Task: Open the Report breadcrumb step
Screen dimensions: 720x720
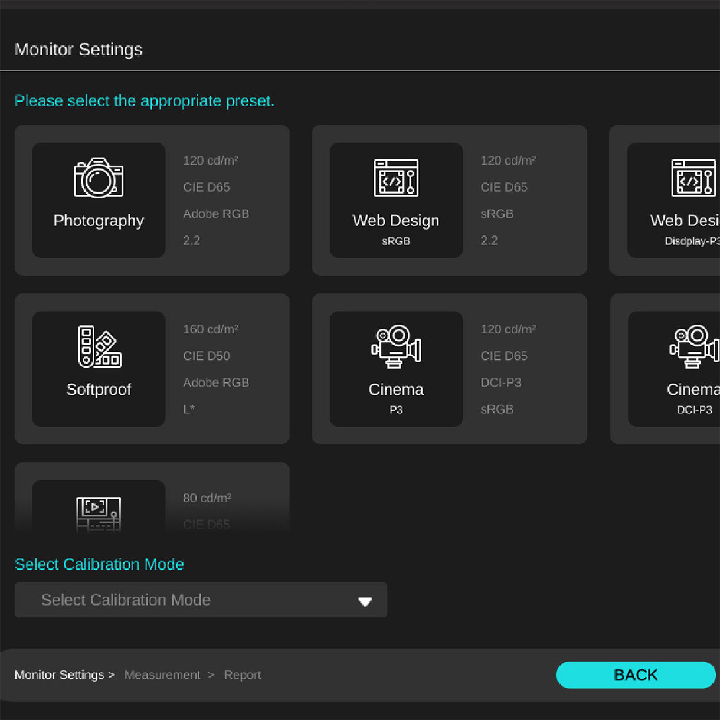Action: [x=242, y=675]
